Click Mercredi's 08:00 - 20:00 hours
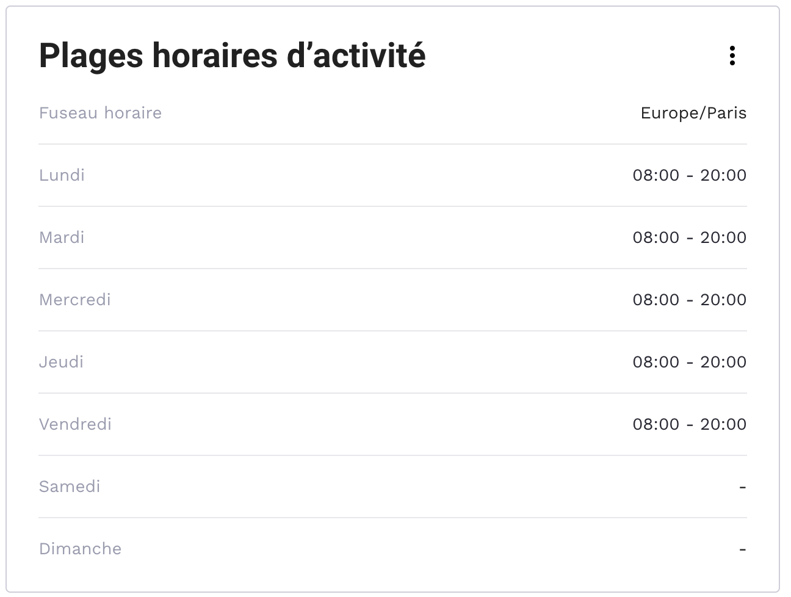The width and height of the screenshot is (791, 597). (x=690, y=300)
